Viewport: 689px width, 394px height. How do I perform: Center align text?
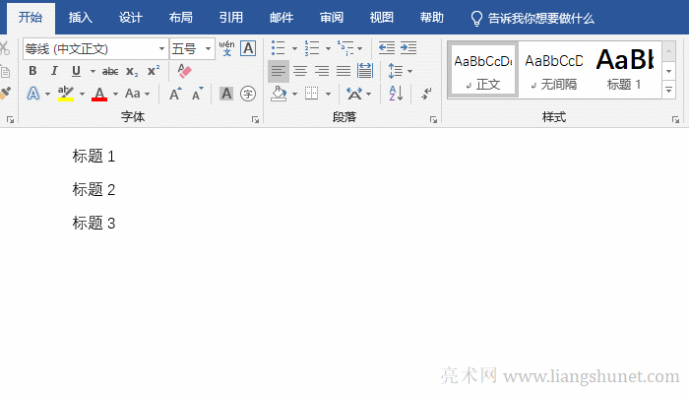pos(300,71)
